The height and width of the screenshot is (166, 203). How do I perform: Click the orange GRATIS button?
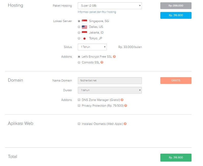tap(176, 80)
